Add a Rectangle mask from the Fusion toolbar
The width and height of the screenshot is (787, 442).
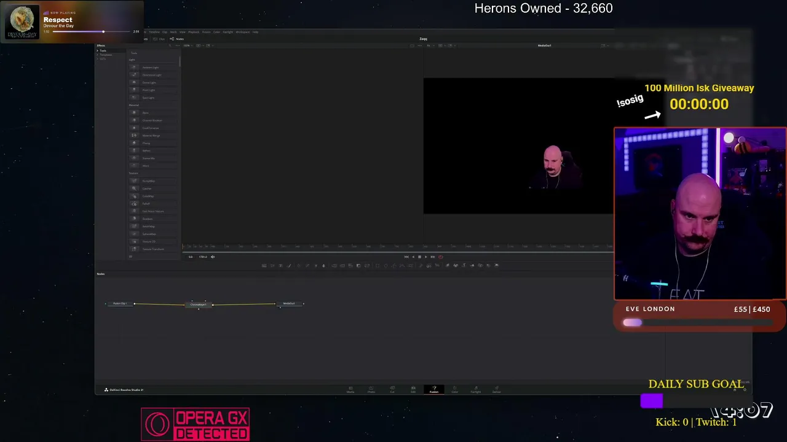click(378, 266)
